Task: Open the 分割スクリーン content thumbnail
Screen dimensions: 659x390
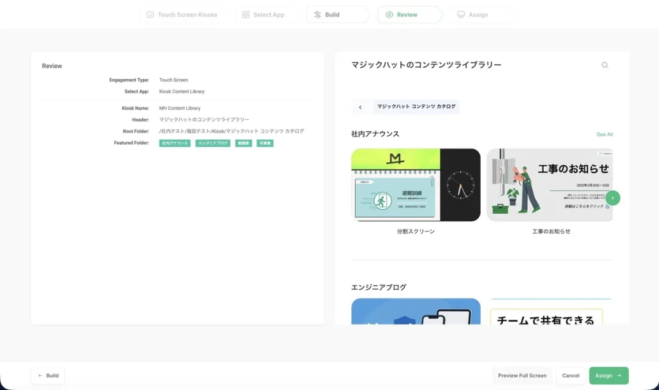Action: [x=416, y=185]
